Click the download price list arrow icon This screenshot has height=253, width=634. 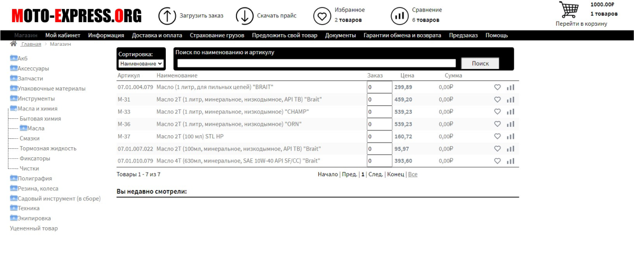point(245,16)
